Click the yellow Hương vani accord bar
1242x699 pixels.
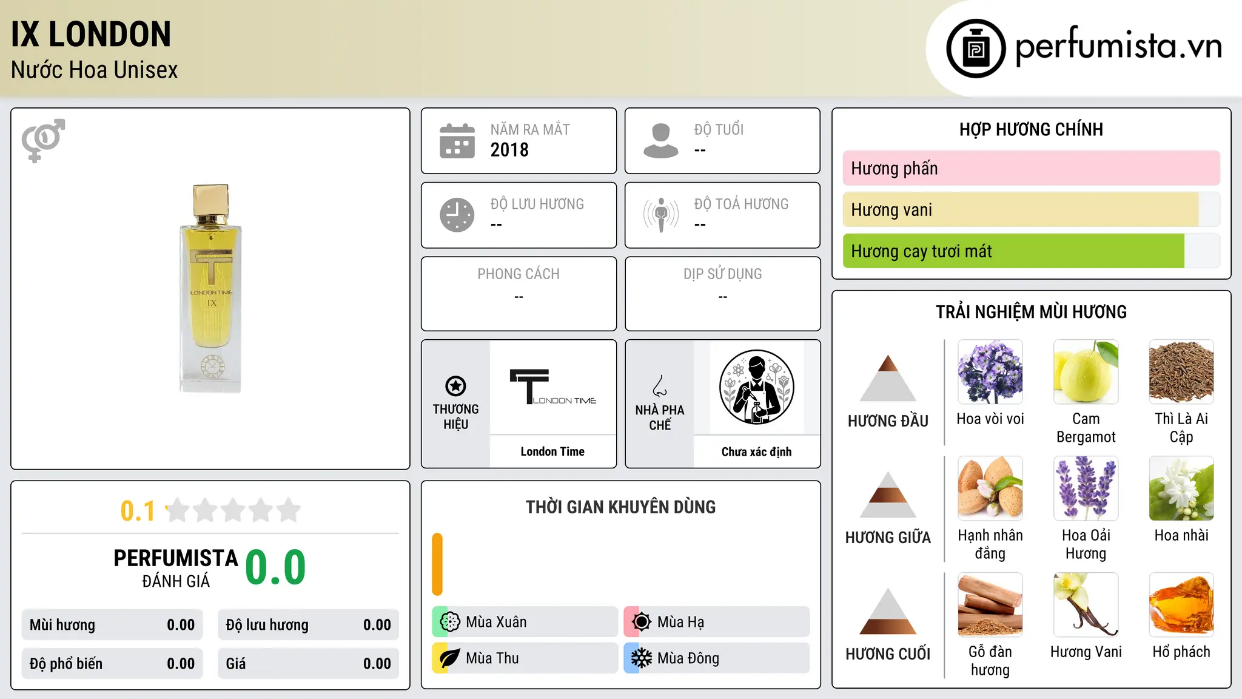coord(1021,210)
